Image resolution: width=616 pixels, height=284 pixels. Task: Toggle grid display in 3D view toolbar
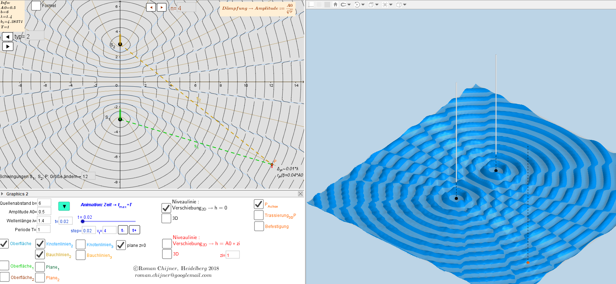319,4
